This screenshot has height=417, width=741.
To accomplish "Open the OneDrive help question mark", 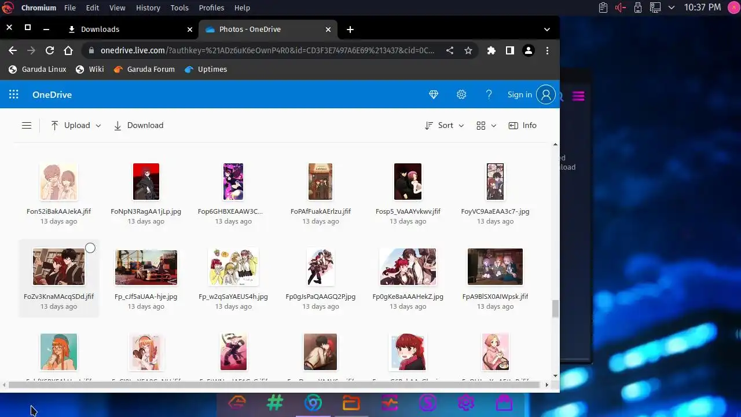I will tap(489, 94).
